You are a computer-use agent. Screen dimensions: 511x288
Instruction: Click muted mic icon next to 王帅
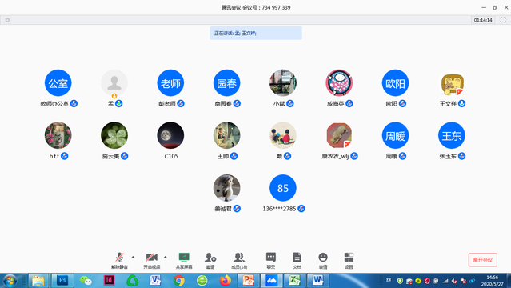pyautogui.click(x=234, y=156)
